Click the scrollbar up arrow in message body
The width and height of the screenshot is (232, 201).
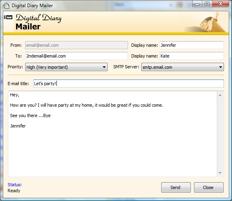pyautogui.click(x=220, y=95)
